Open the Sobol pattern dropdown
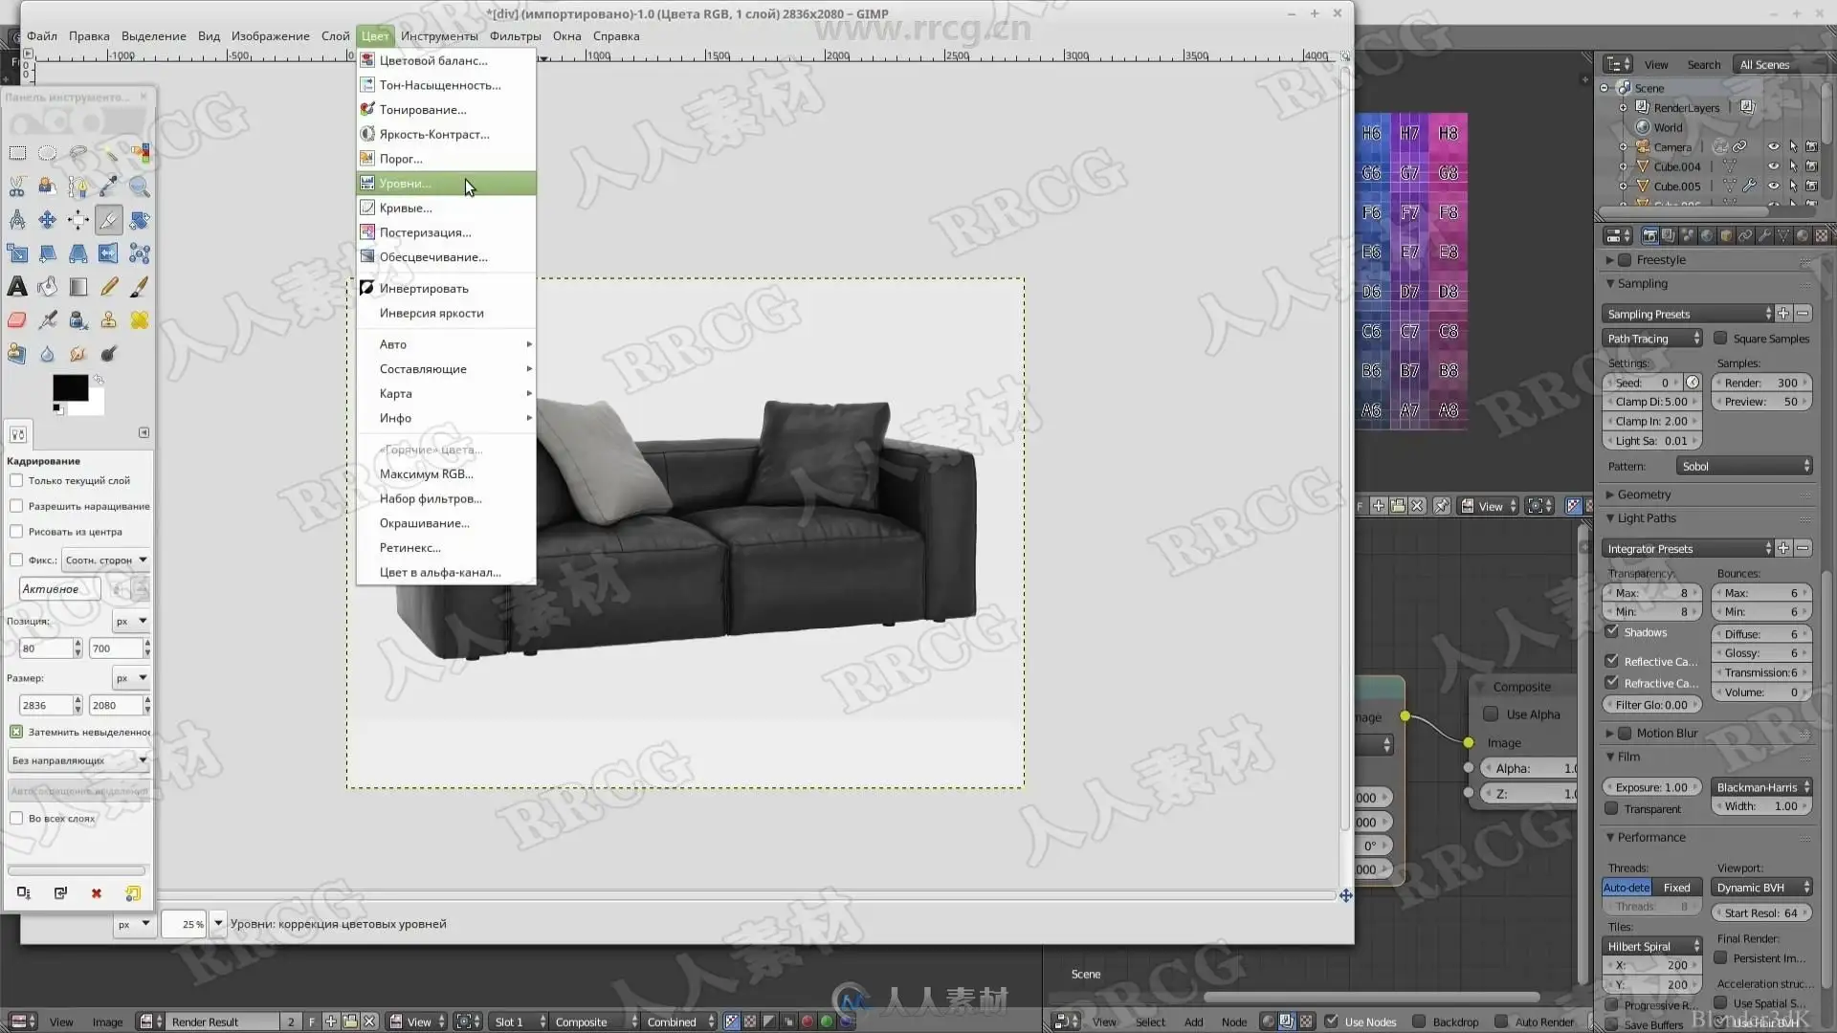This screenshot has width=1837, height=1033. coord(1744,467)
